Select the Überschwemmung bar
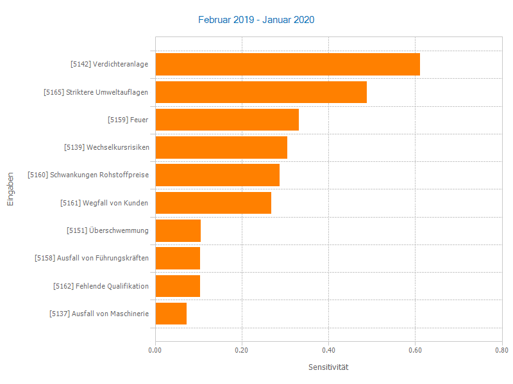 pos(178,230)
